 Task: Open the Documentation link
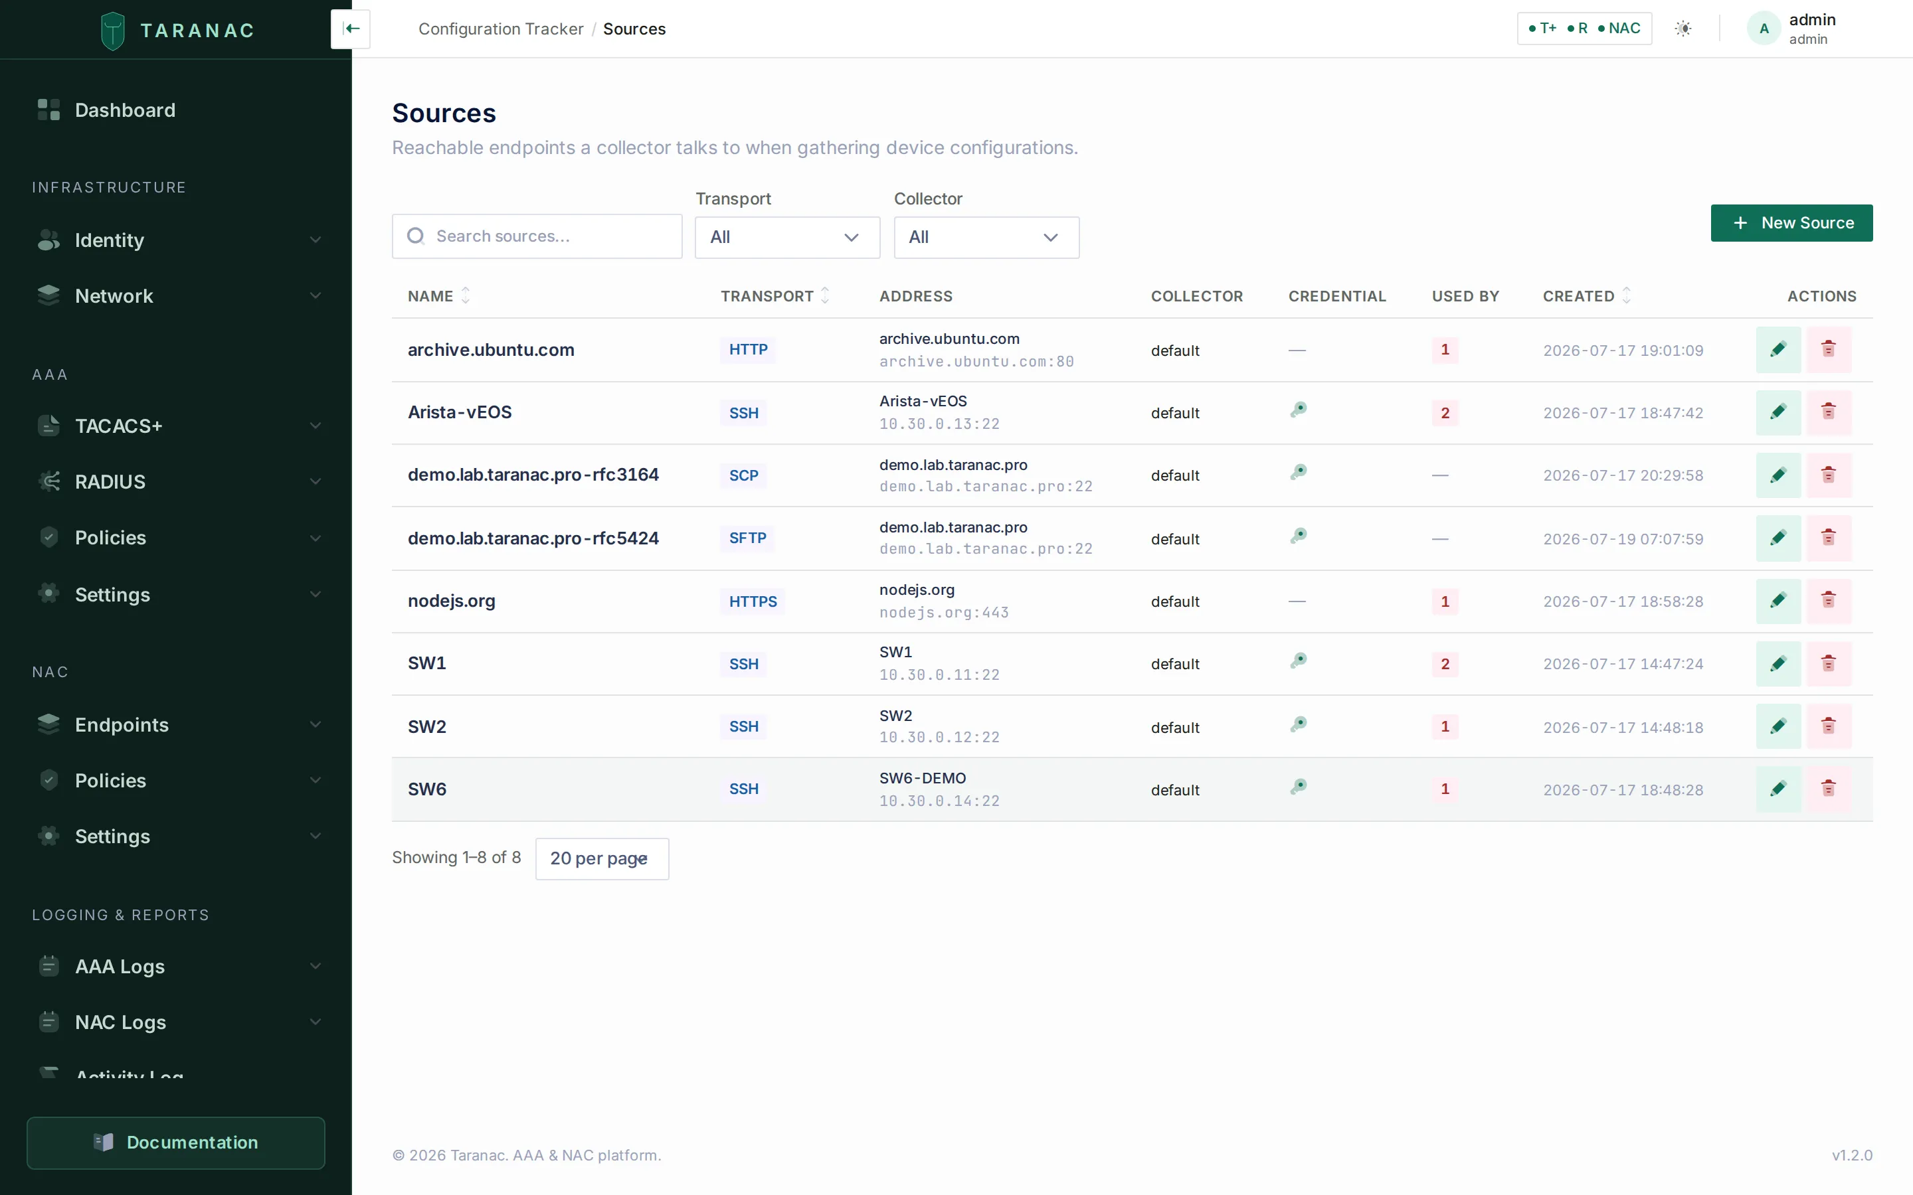(175, 1143)
